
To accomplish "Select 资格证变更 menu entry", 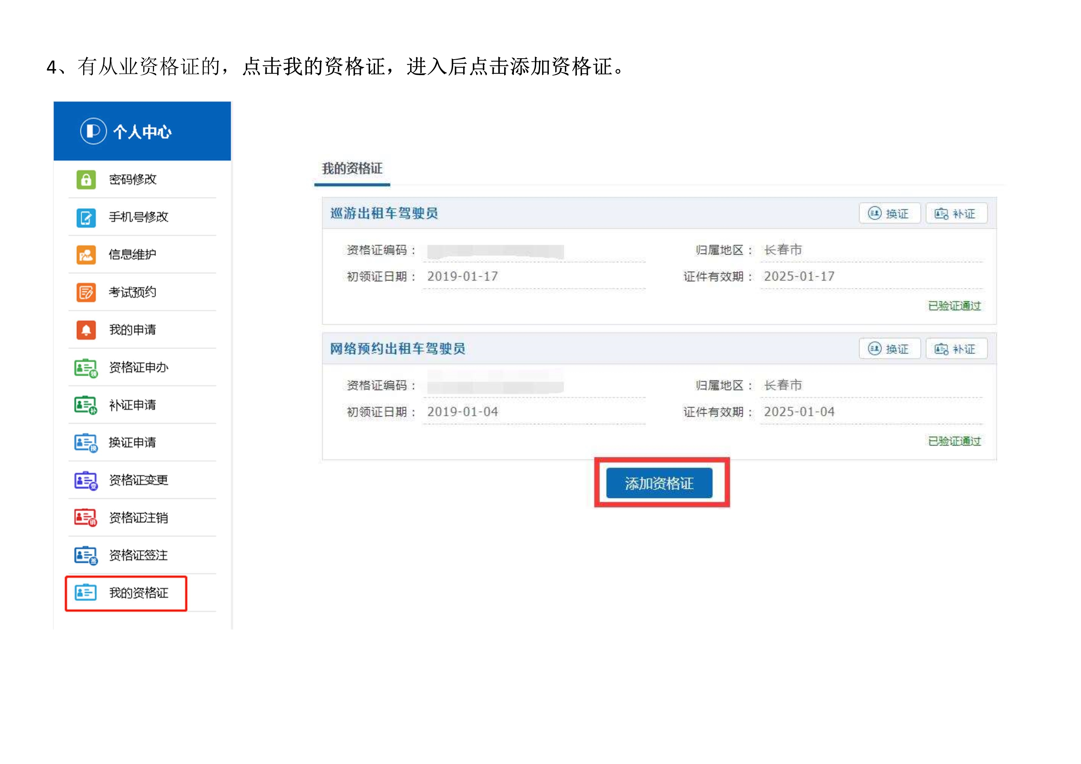I will point(138,480).
